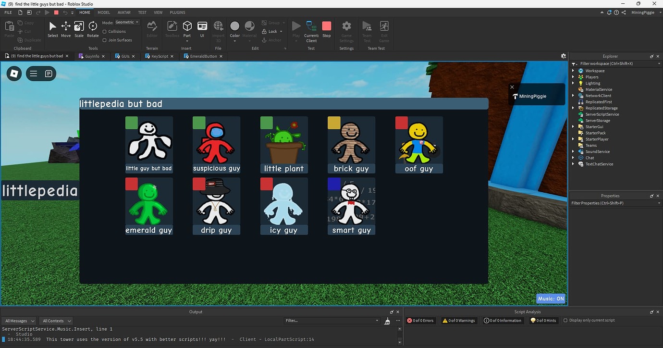Image resolution: width=663 pixels, height=348 pixels.
Task: Open All Contexts dropdown
Action: pos(56,321)
